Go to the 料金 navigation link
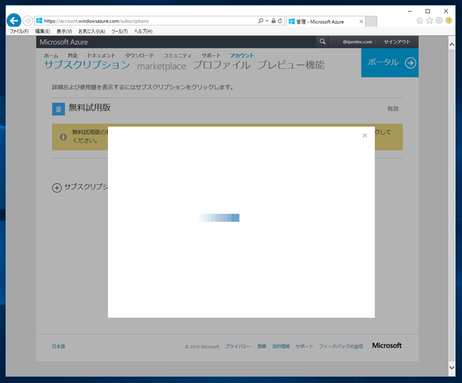Screen dimensions: 462x383 point(73,55)
